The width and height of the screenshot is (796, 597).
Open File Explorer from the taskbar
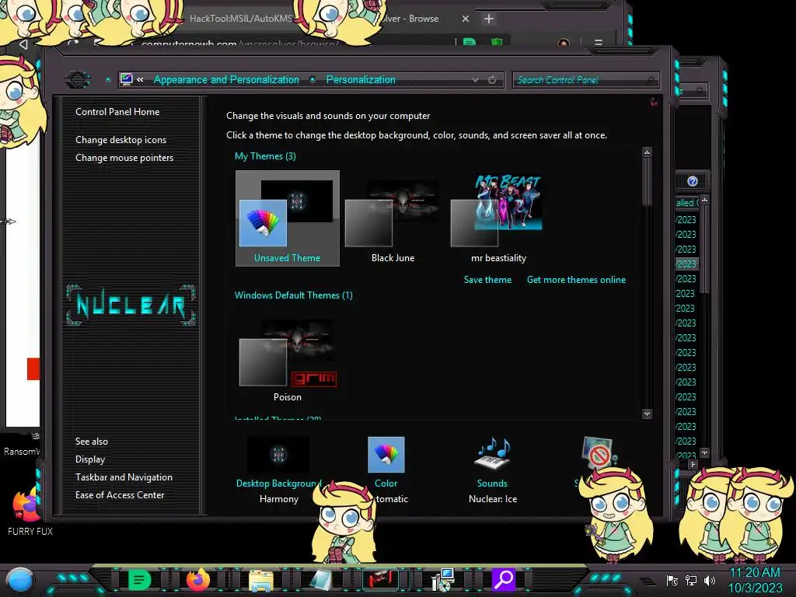261,580
